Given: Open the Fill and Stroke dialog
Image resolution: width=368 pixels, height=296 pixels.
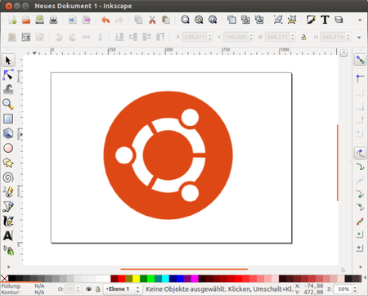Looking at the screenshot, I should (x=311, y=20).
